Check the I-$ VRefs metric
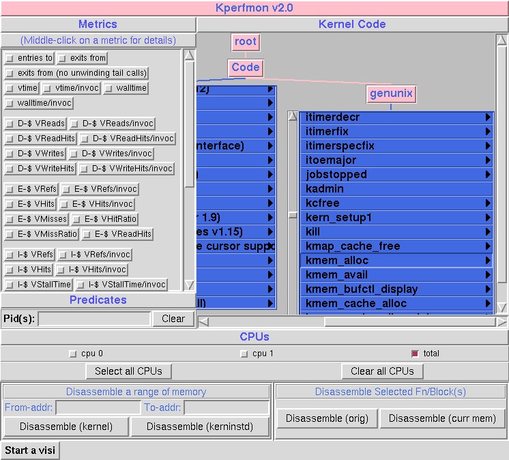This screenshot has width=509, height=460. tap(10, 255)
